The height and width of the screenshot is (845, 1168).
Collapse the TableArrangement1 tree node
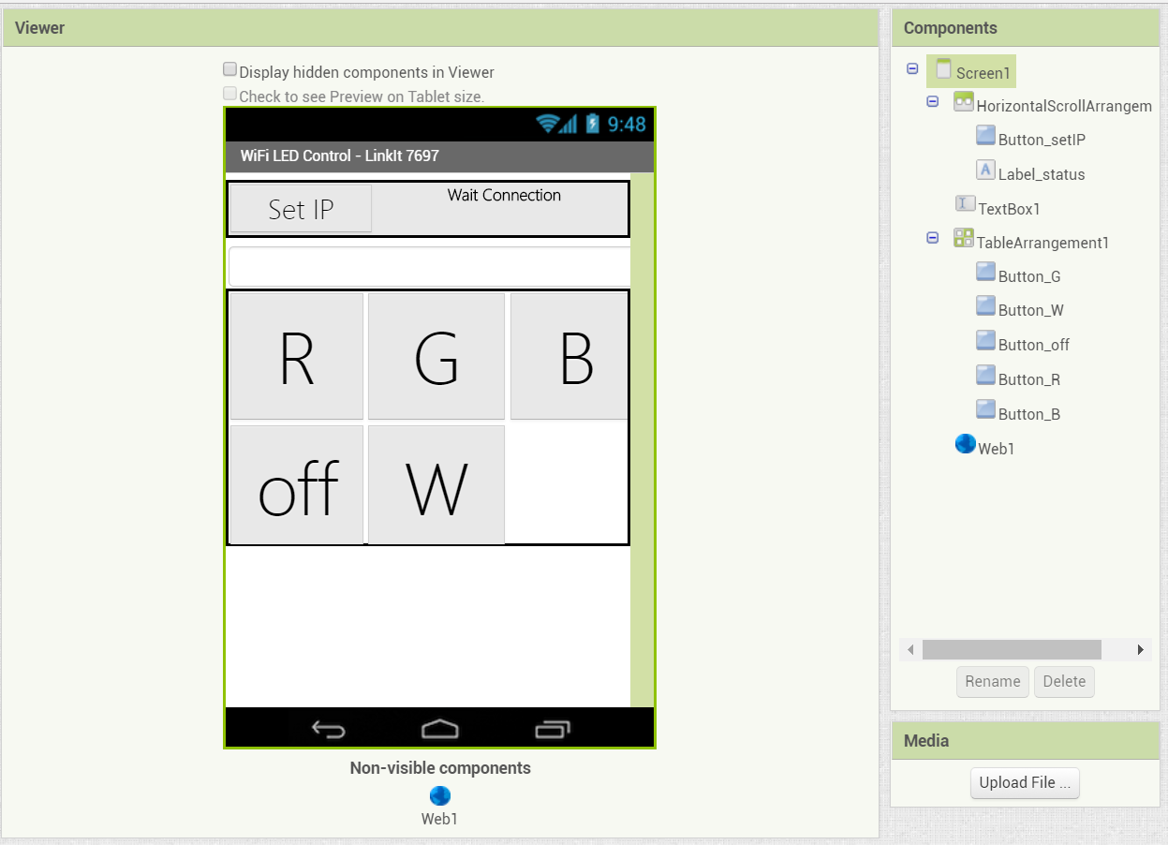pyautogui.click(x=932, y=238)
